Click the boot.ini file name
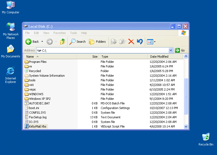This screenshot has width=217, height=155. coord(34,108)
